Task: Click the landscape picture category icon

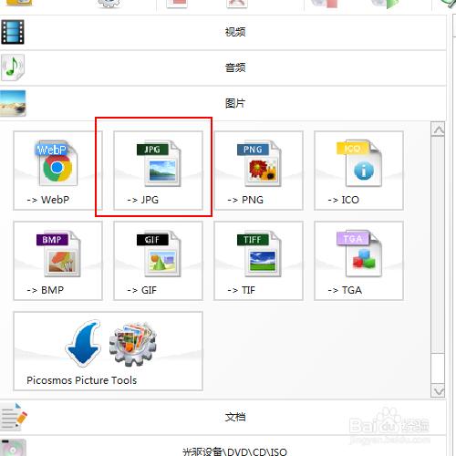Action: (13, 103)
